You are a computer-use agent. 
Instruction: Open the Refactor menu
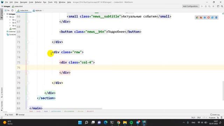click(38, 2)
